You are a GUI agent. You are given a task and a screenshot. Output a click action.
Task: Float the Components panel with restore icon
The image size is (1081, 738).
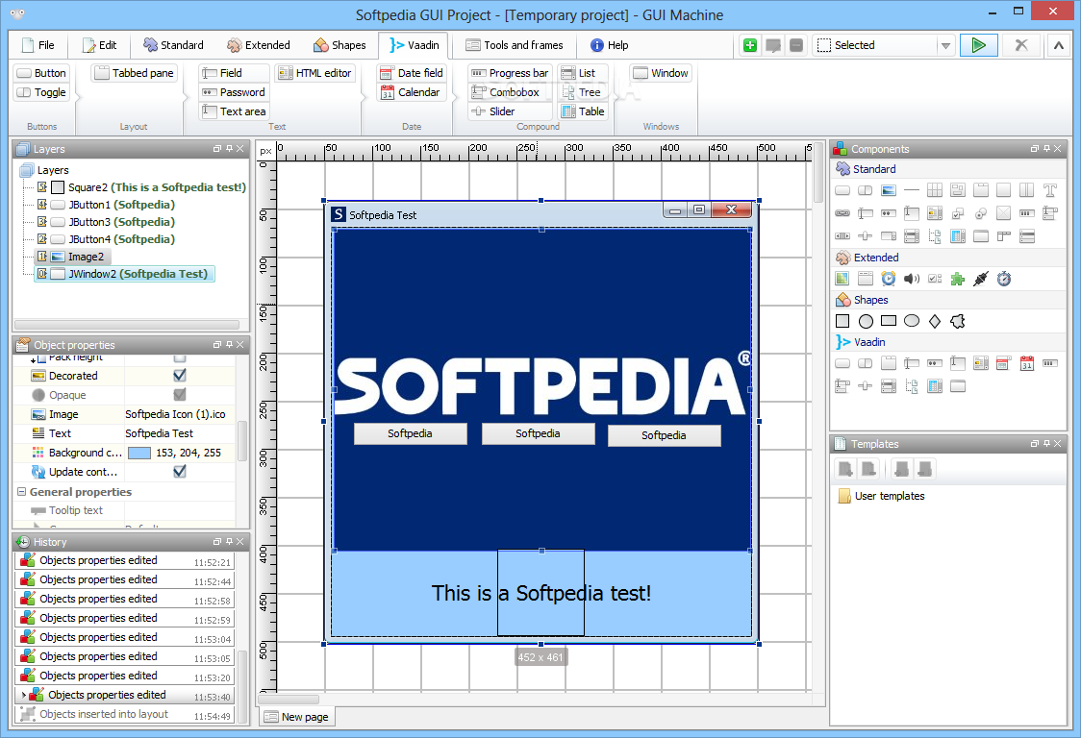pyautogui.click(x=1035, y=149)
